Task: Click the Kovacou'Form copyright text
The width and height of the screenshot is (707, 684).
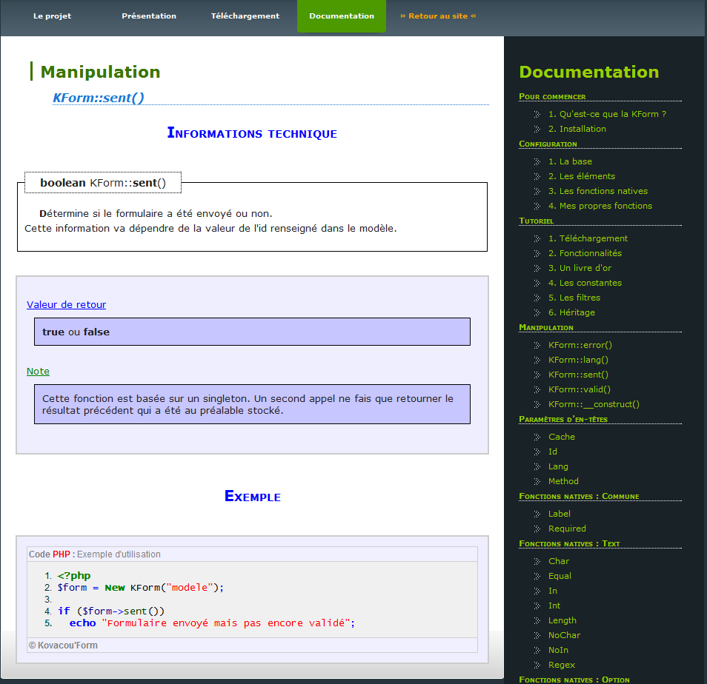Action: click(x=63, y=646)
